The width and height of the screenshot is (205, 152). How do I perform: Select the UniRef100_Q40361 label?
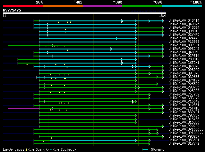tap(184, 105)
